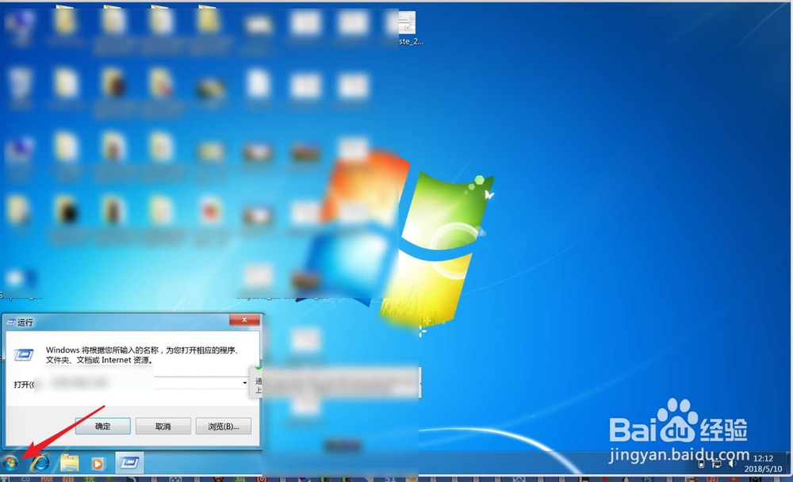Screen dimensions: 793x482
Task: Open the Windows Start menu
Action: click(x=10, y=463)
